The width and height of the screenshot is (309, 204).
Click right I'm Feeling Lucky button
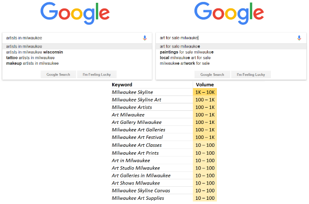coord(251,75)
